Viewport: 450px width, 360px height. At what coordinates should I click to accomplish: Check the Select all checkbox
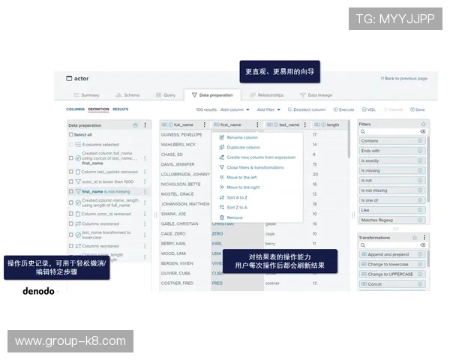click(x=71, y=135)
